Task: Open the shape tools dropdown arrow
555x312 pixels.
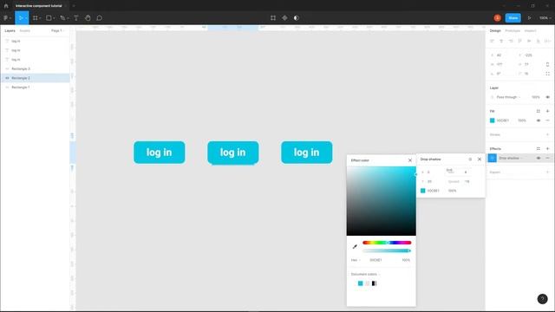Action: tap(54, 18)
